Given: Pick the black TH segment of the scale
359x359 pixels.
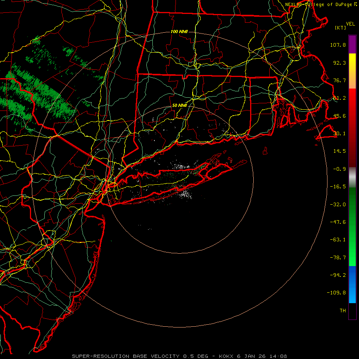Looking at the screenshot, I should (x=352, y=311).
